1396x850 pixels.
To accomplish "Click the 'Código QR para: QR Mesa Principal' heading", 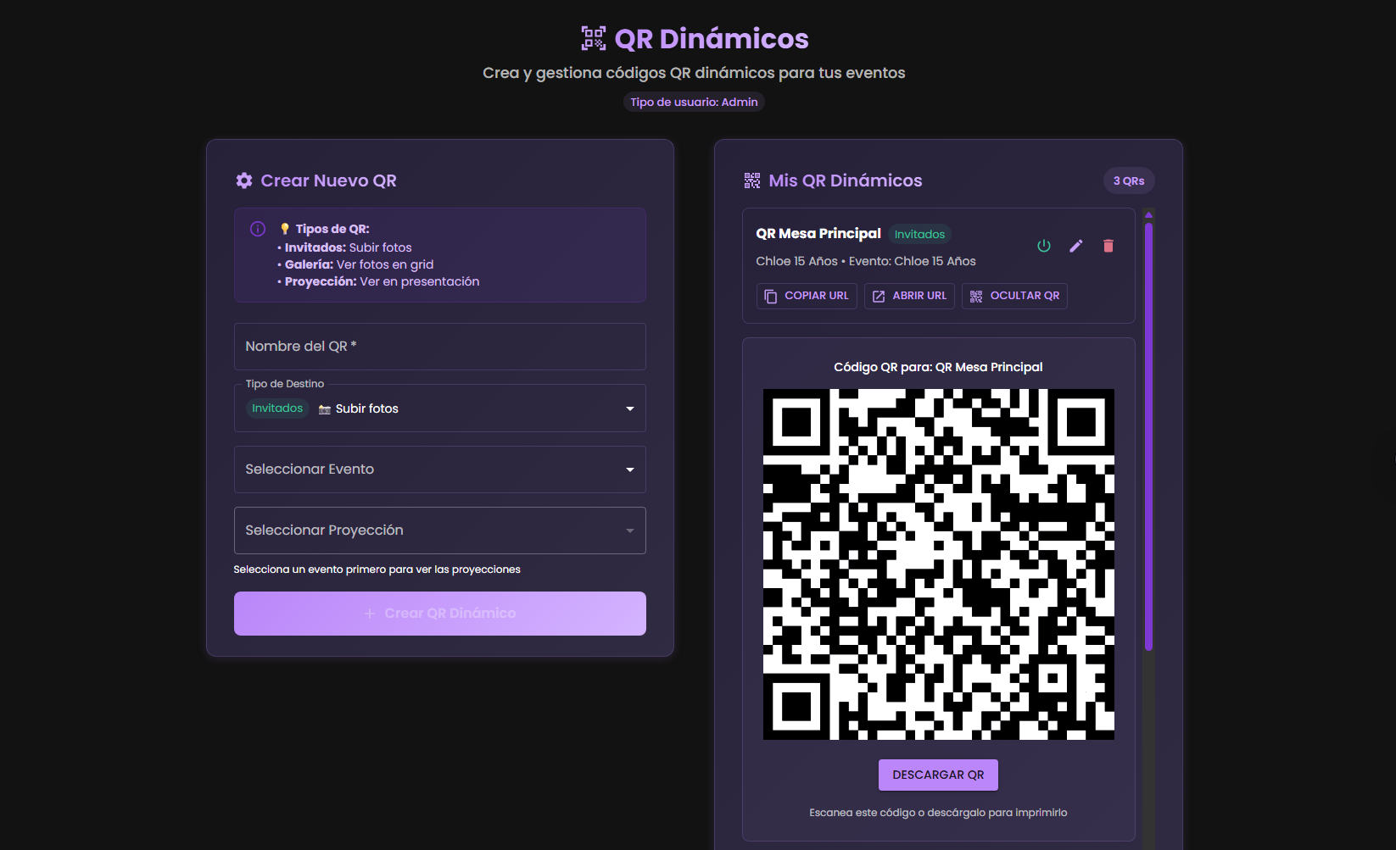I will (x=938, y=367).
